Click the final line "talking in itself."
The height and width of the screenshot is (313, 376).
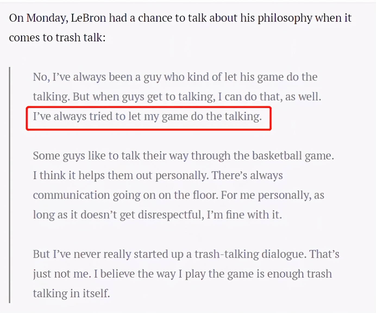(71, 294)
